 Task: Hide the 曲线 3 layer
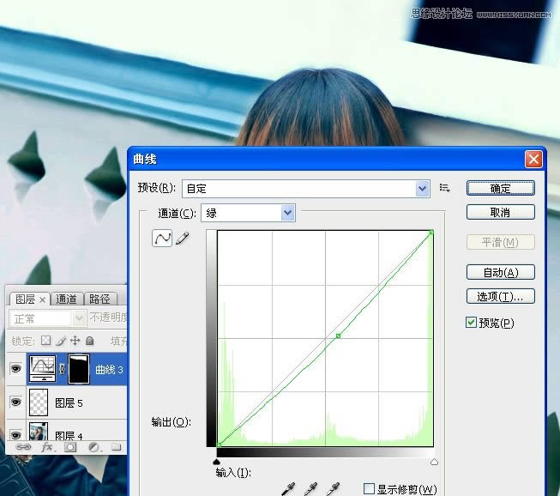15,368
